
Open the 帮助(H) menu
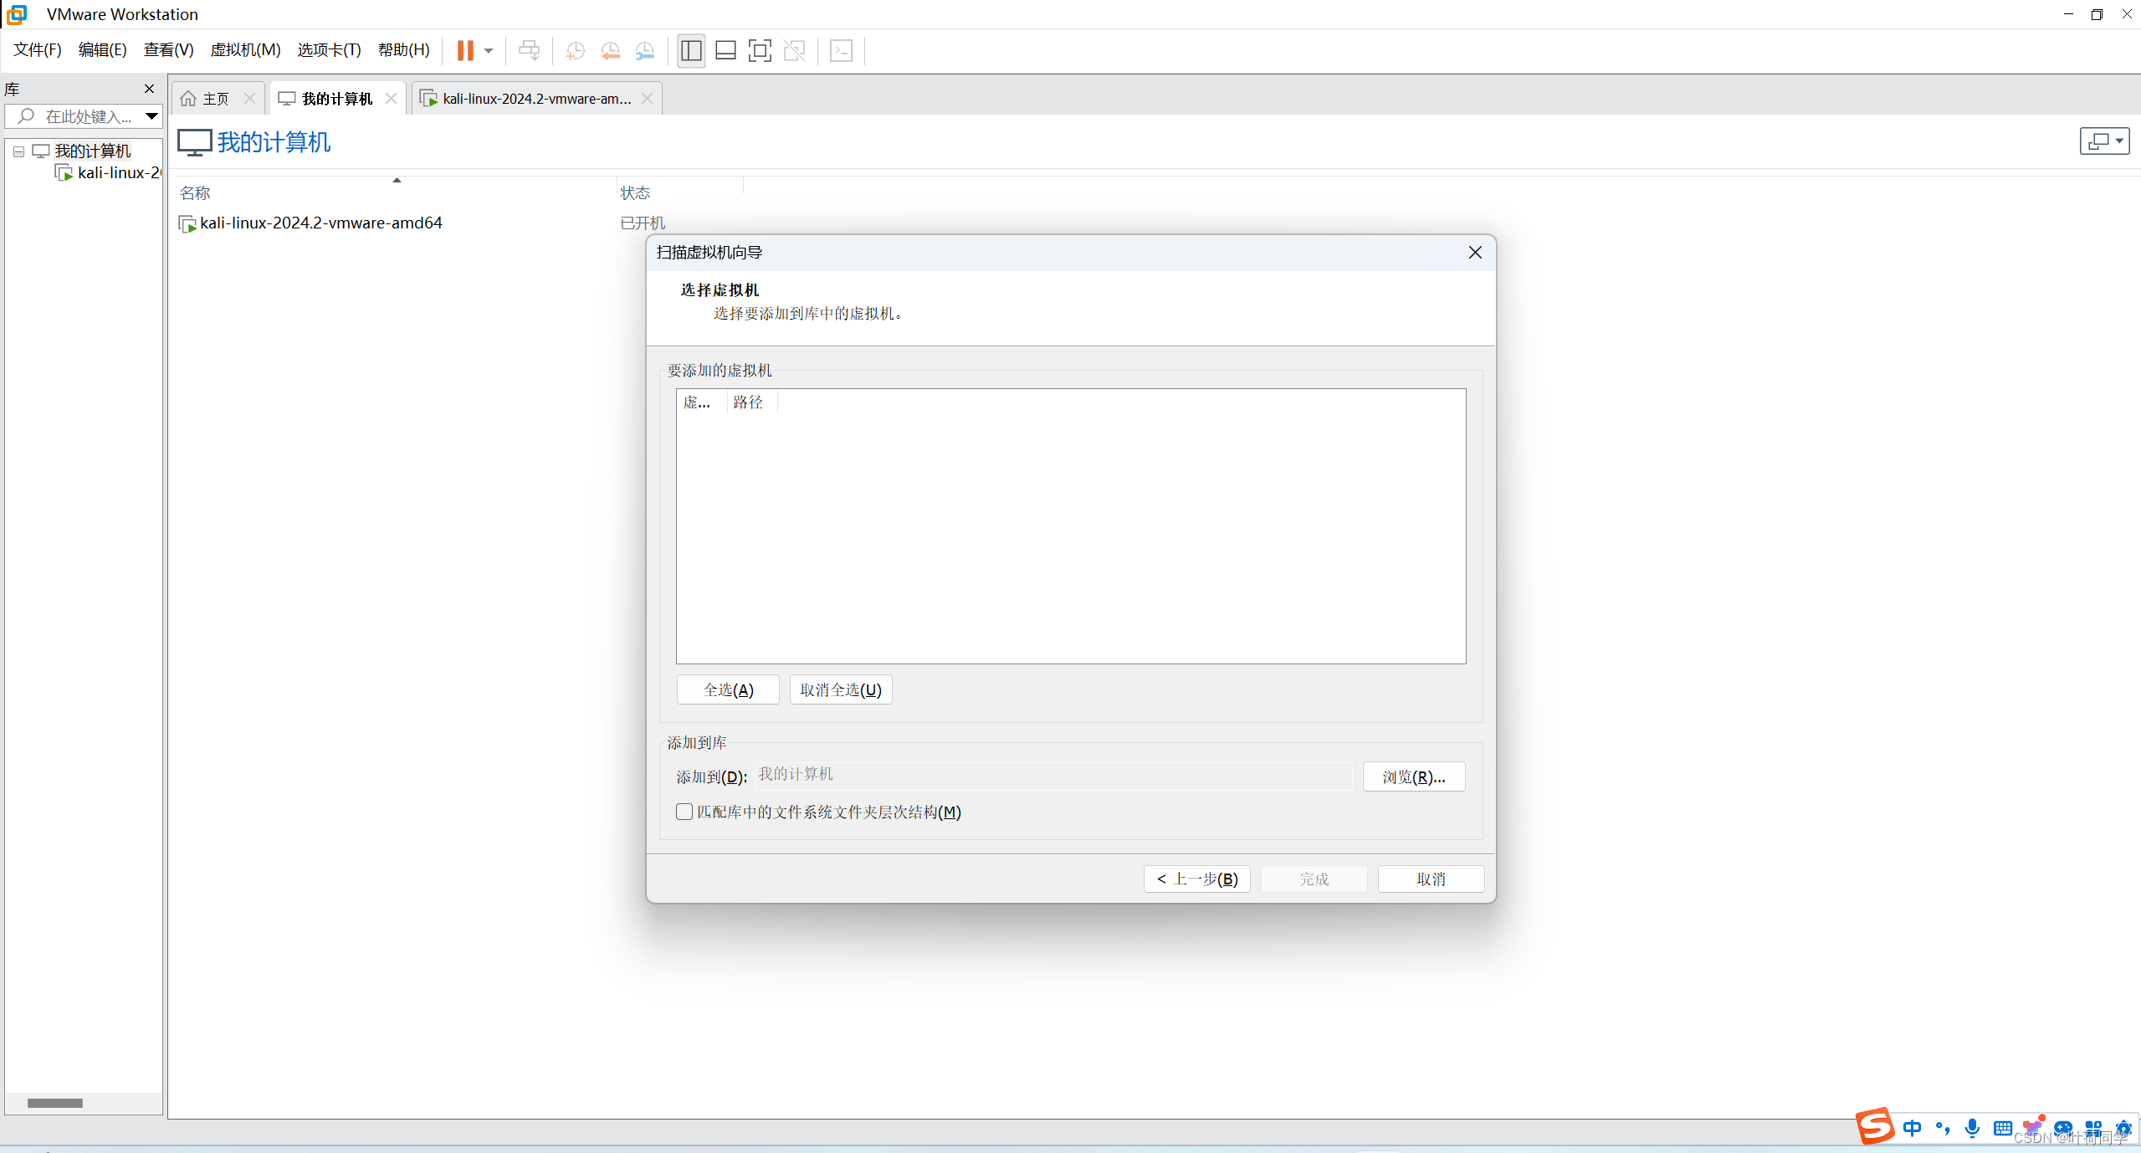pyautogui.click(x=404, y=50)
